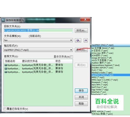
Task: Click the add template token plus button
Action: click(78, 40)
